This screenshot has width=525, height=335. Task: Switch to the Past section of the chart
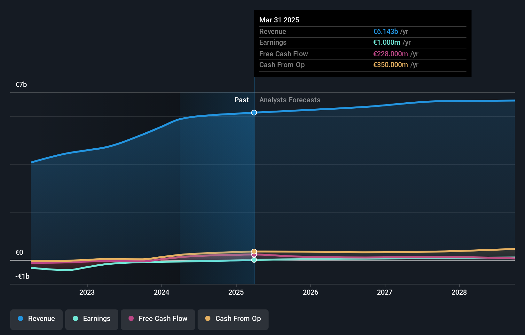[x=241, y=100]
